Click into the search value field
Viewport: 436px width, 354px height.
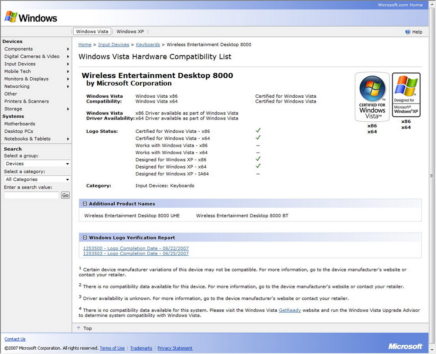(x=31, y=195)
